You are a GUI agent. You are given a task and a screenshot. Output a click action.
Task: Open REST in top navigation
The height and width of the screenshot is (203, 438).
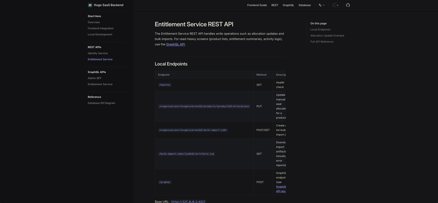tap(275, 5)
